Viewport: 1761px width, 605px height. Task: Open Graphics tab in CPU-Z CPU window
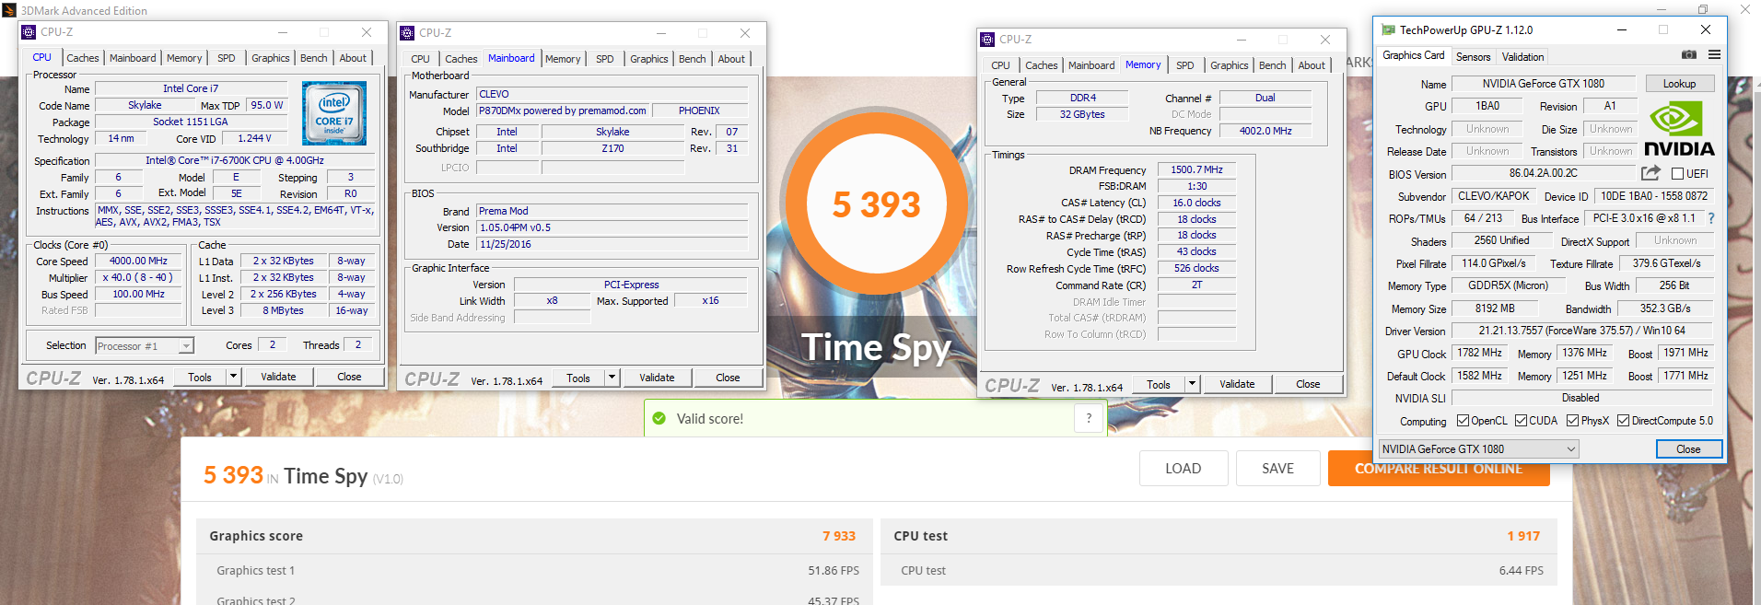(x=271, y=58)
